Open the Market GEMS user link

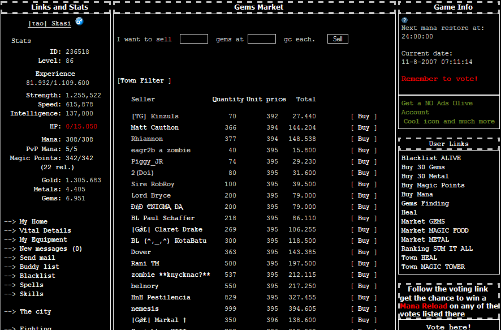tap(423, 222)
